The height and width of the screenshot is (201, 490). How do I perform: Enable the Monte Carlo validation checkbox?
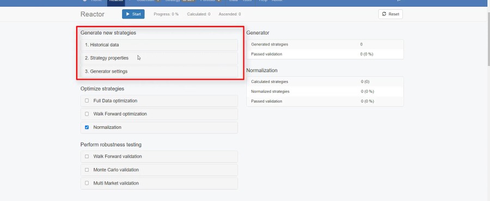pyautogui.click(x=87, y=170)
